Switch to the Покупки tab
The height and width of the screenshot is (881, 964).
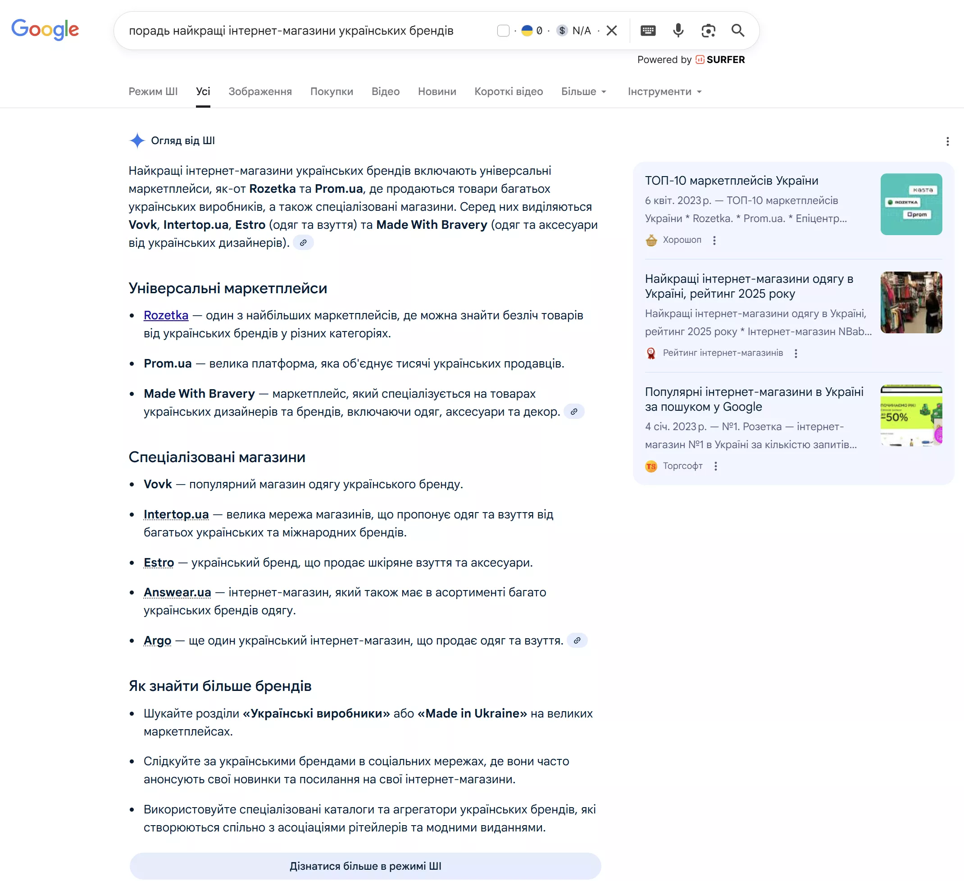(332, 92)
